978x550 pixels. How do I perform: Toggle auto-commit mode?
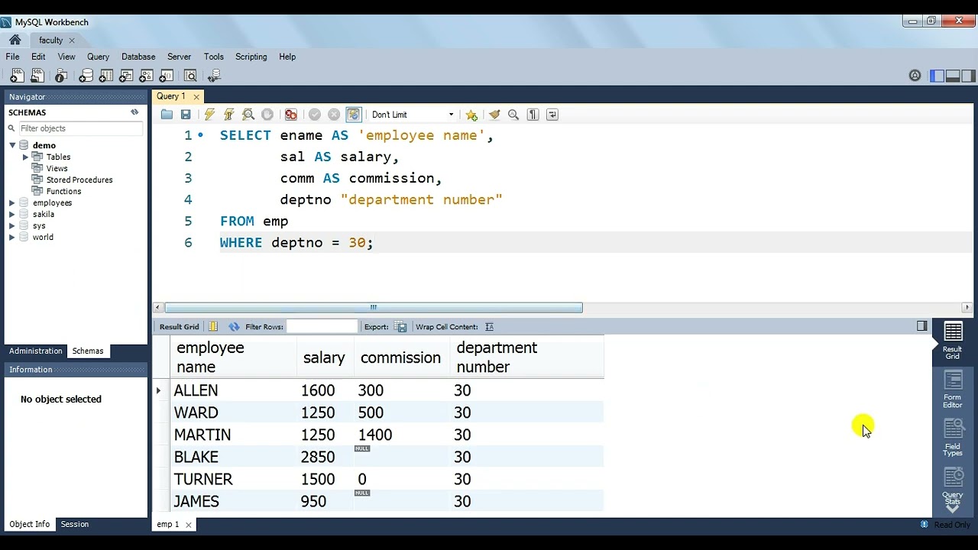tap(353, 115)
